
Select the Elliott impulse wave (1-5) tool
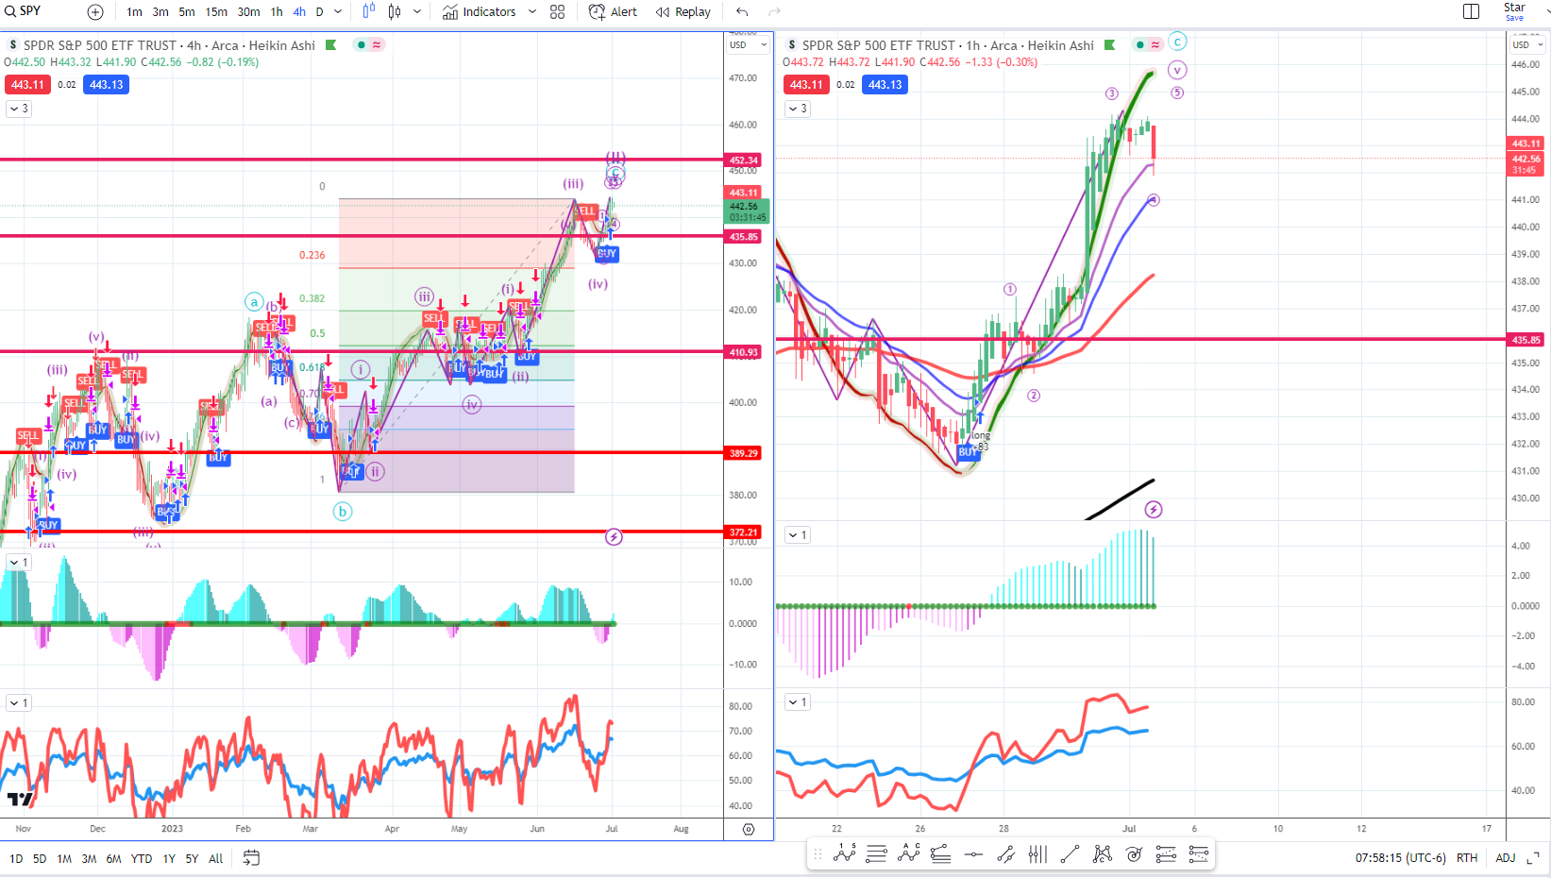[844, 854]
